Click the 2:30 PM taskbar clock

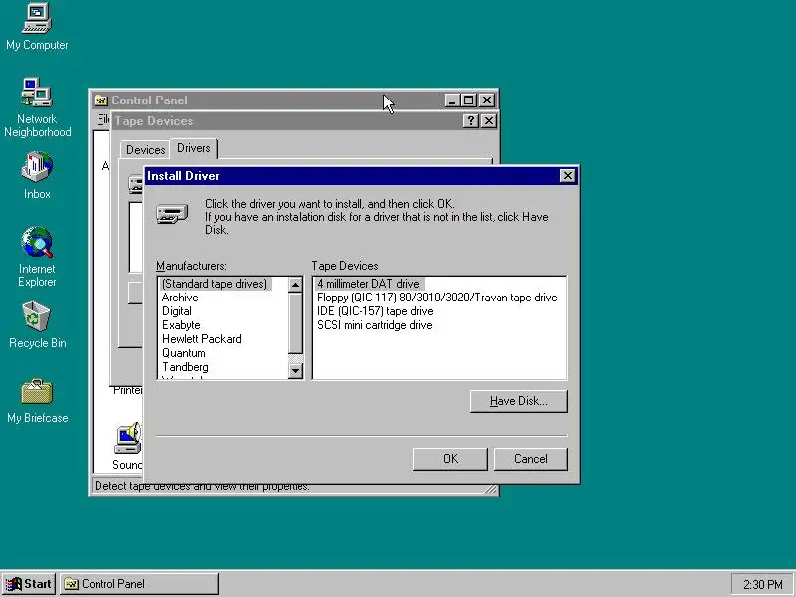(x=762, y=584)
